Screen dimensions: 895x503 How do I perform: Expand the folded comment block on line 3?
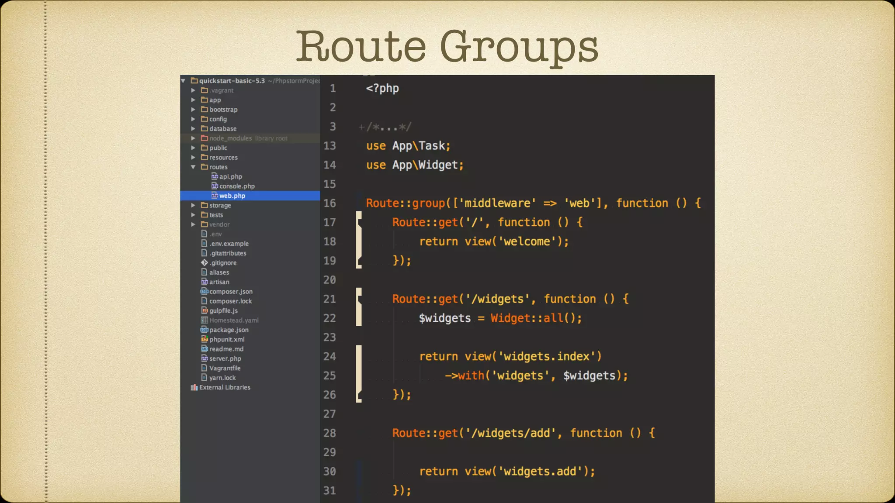[361, 127]
